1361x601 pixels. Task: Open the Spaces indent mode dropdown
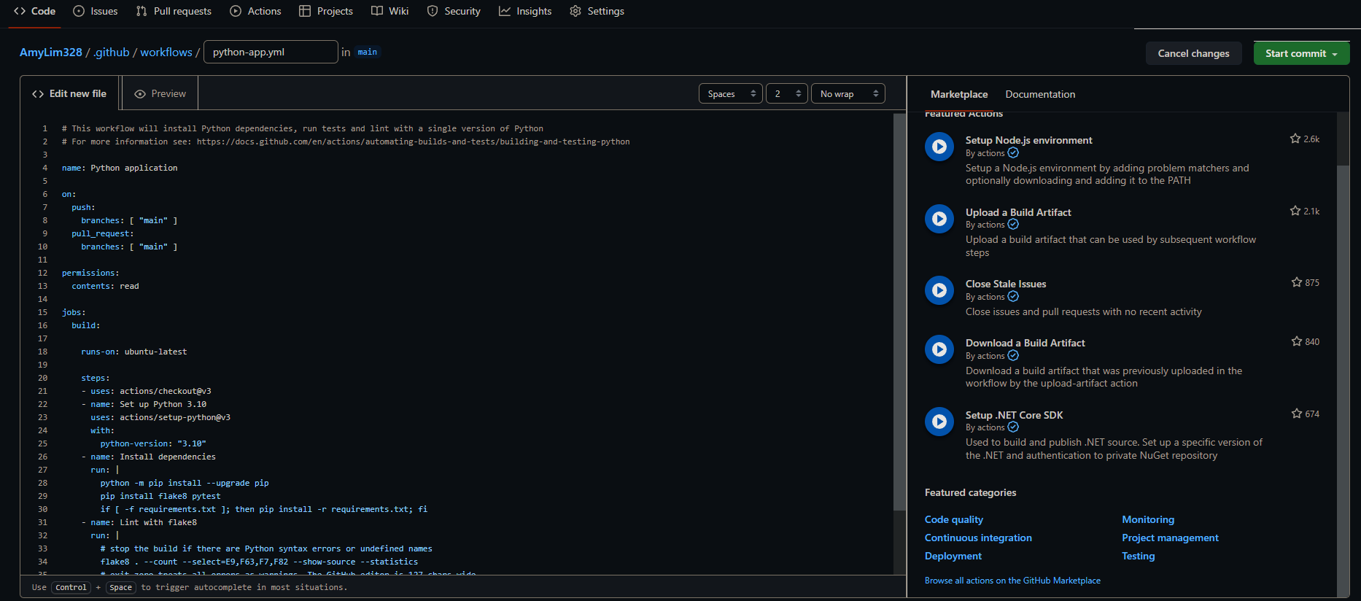tap(731, 93)
